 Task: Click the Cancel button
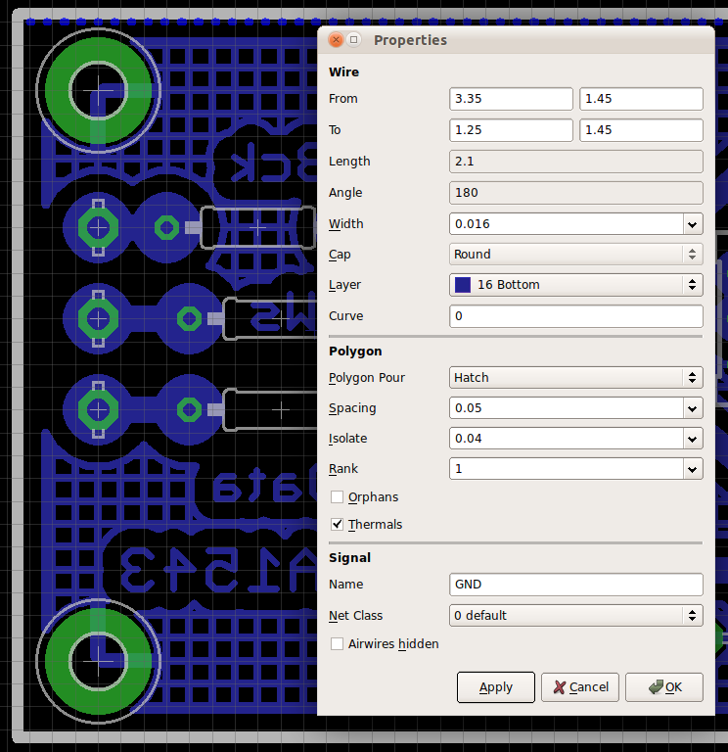tap(580, 687)
